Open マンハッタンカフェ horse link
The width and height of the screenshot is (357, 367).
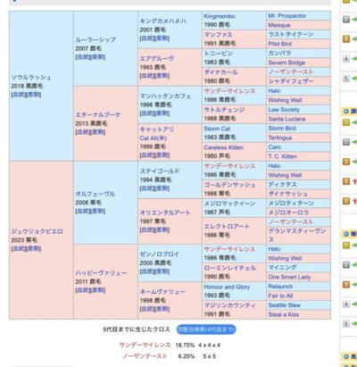pos(165,96)
